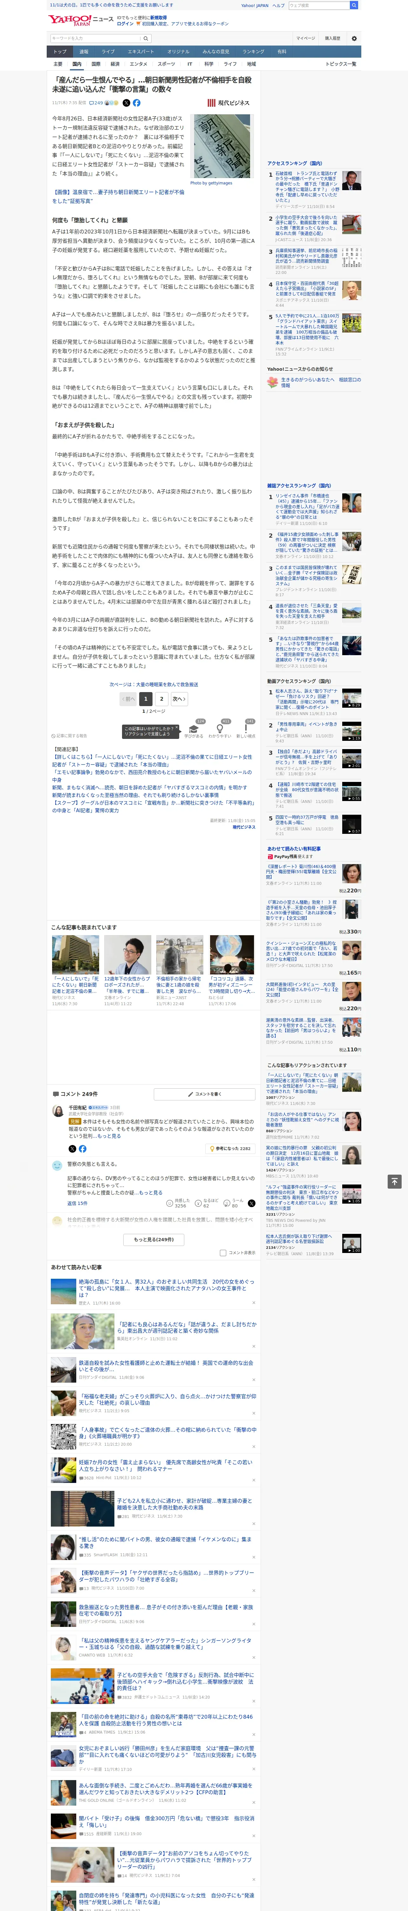Viewport: 408px width, 1911px height.
Task: Open the comment count 249 bubble under the headline
Action: click(x=96, y=103)
